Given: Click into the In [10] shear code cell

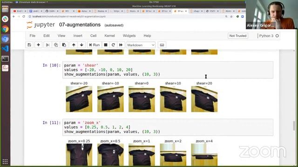Looking at the screenshot, I should [x=168, y=70].
